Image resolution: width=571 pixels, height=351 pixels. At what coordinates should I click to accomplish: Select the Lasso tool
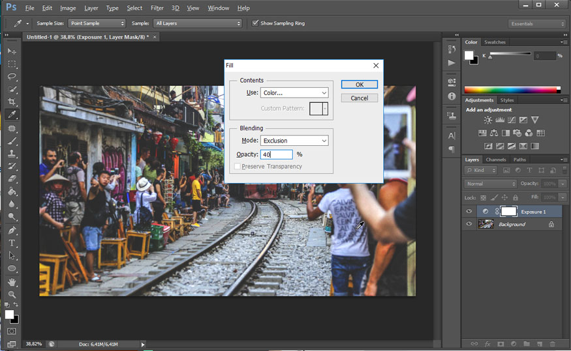[x=12, y=77]
